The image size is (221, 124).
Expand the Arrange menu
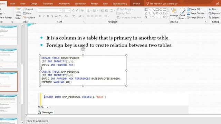coord(174,13)
